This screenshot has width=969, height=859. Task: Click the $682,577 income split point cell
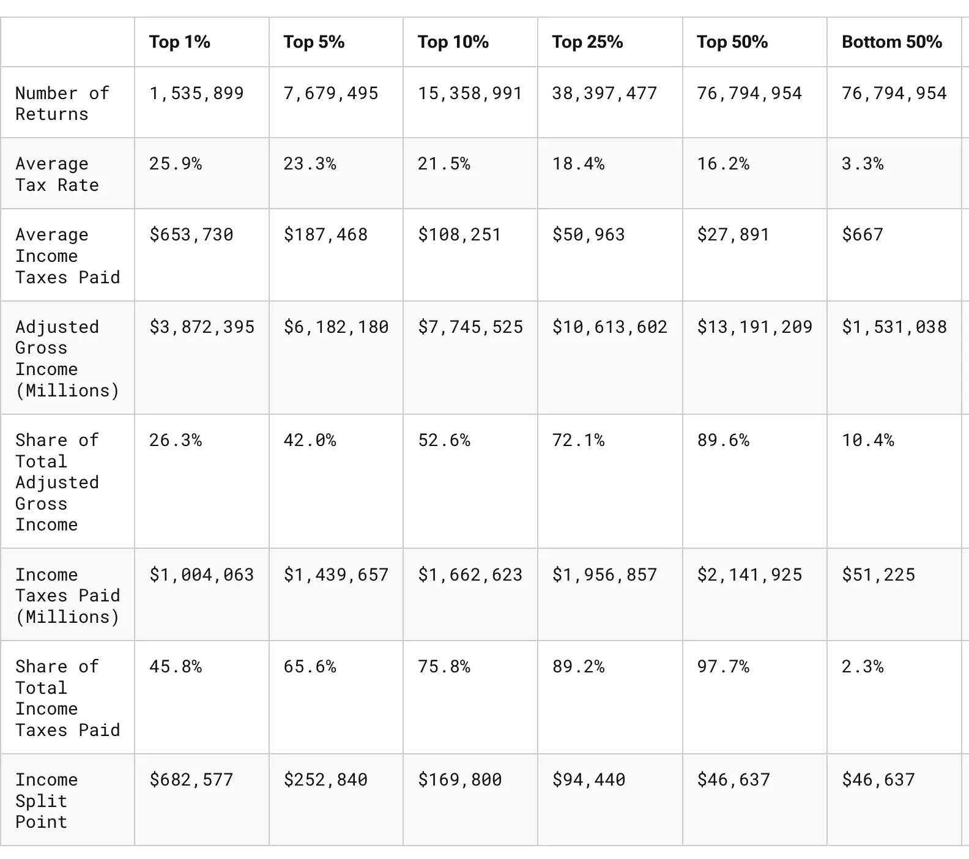point(191,780)
